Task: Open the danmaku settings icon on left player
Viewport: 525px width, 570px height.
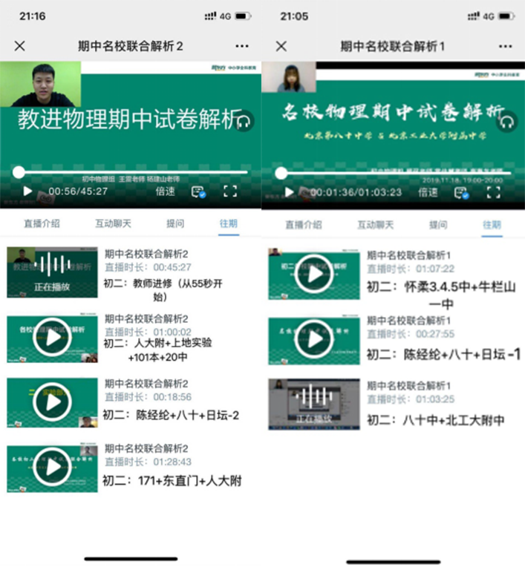Action: 198,191
